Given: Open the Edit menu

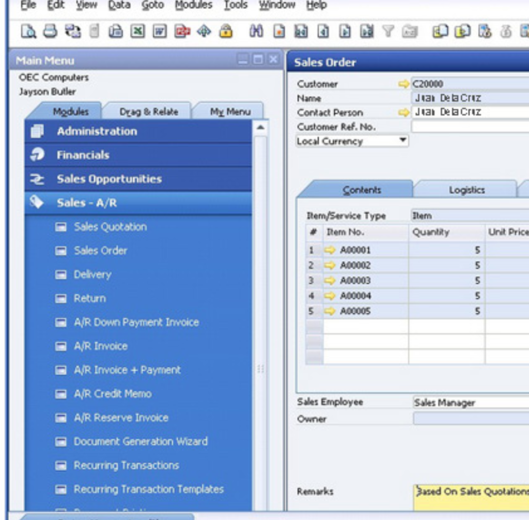Looking at the screenshot, I should (x=56, y=5).
